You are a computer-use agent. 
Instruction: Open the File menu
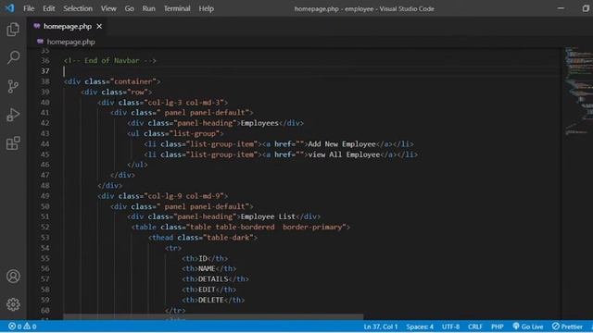click(29, 8)
